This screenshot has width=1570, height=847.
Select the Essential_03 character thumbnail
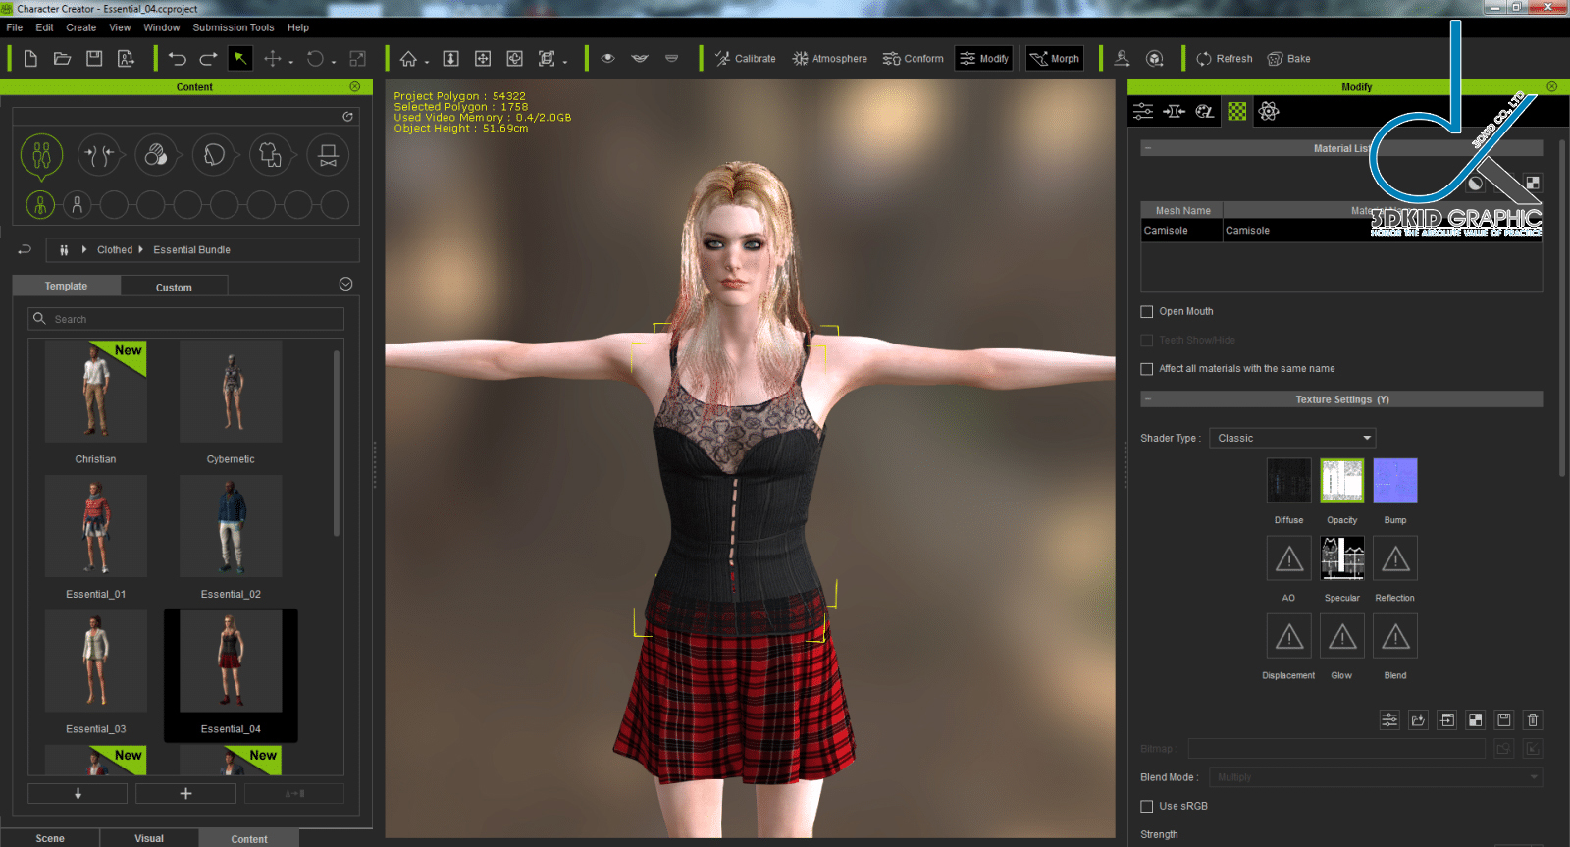[95, 660]
